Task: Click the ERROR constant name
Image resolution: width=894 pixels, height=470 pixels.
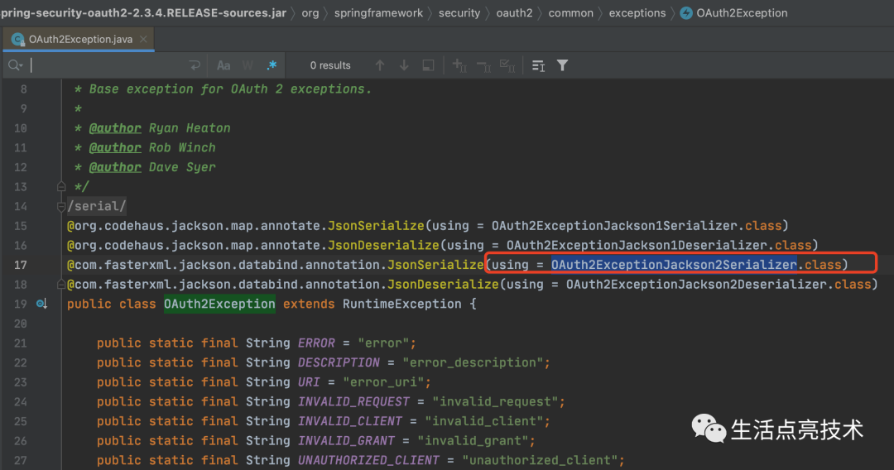Action: point(316,343)
